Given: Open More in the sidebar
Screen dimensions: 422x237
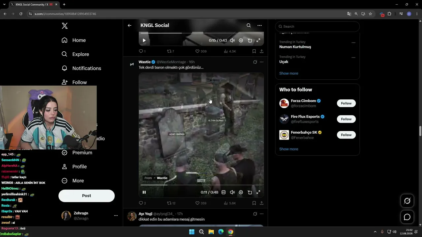Looking at the screenshot, I should (73, 181).
